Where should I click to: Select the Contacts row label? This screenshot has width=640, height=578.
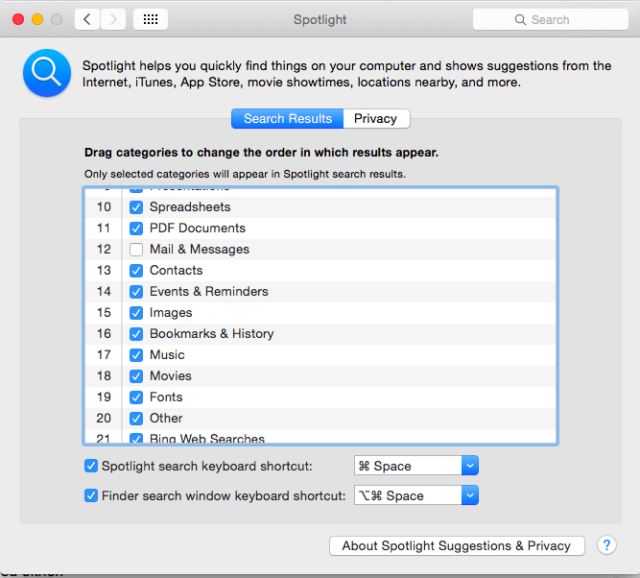click(176, 271)
